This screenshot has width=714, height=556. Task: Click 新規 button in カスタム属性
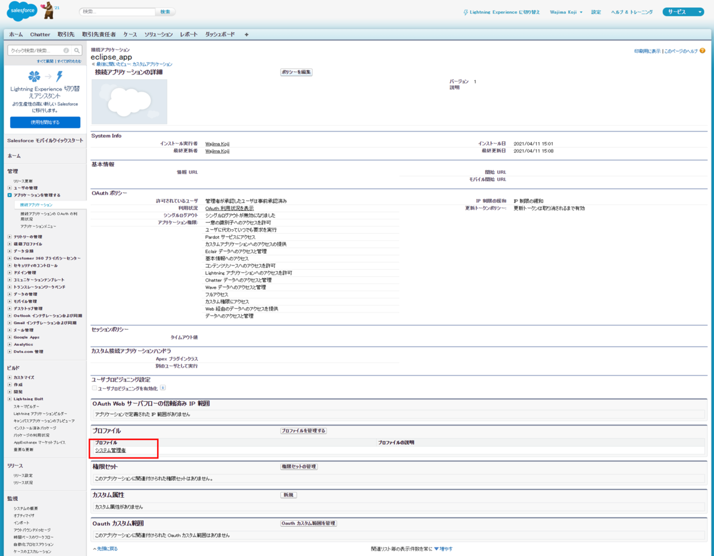pyautogui.click(x=289, y=495)
